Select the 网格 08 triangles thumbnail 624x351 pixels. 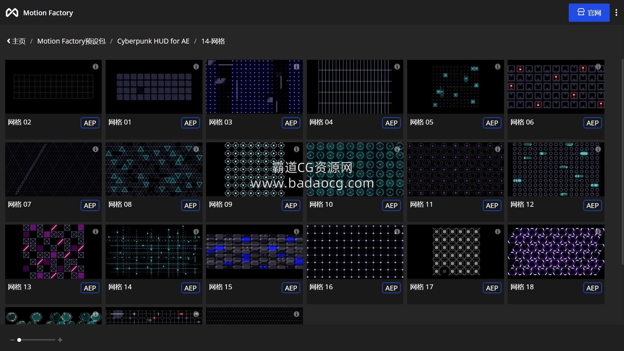(x=154, y=169)
